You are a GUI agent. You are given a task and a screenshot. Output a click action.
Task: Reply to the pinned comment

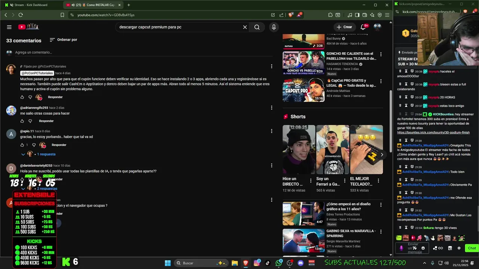pos(55,97)
